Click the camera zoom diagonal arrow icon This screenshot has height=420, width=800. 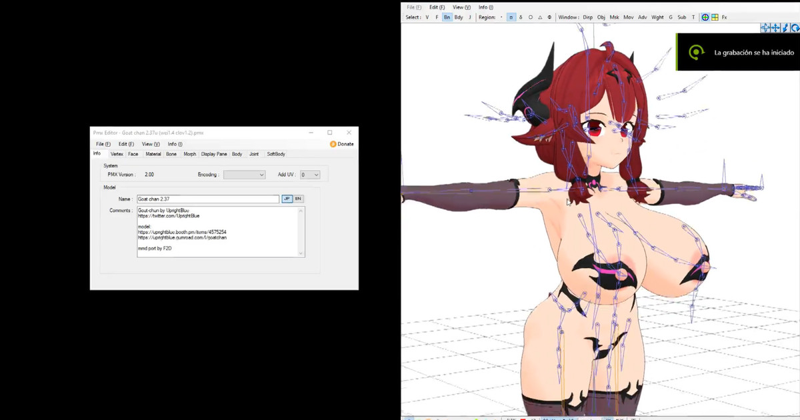coord(785,28)
